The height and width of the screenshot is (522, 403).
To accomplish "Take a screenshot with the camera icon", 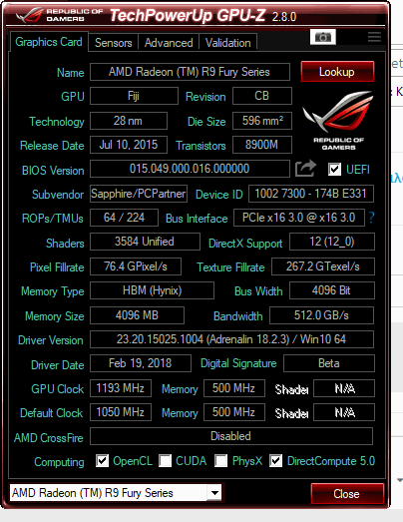I will 323,37.
